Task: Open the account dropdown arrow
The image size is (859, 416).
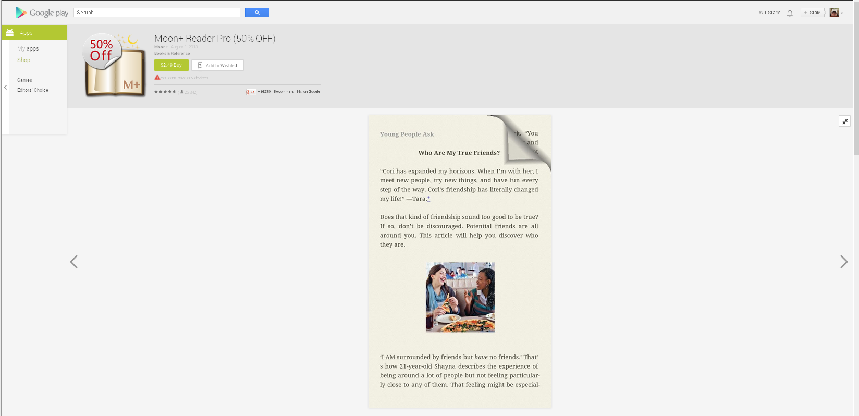Action: tap(842, 13)
